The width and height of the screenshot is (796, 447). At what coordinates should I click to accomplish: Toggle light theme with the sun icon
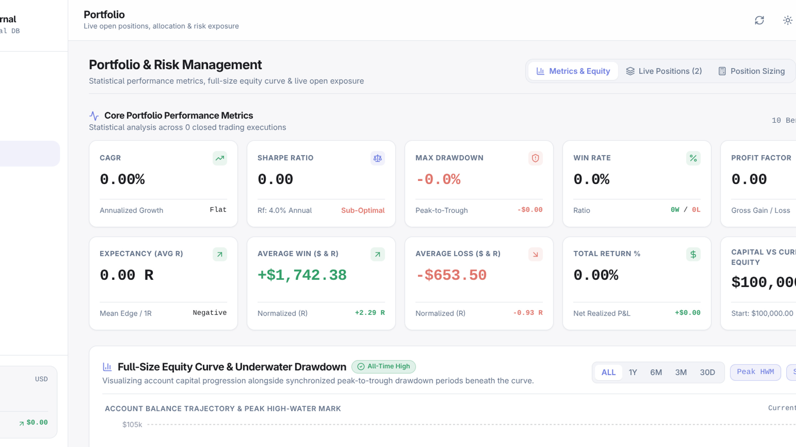788,20
